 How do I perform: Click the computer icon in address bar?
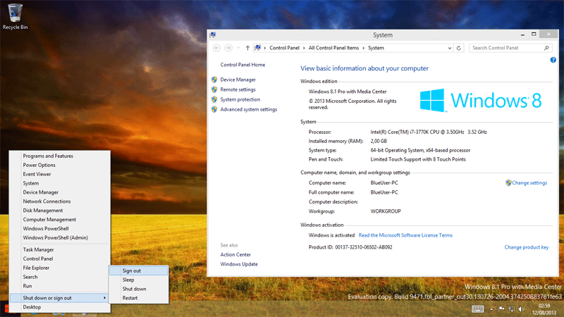tap(257, 48)
